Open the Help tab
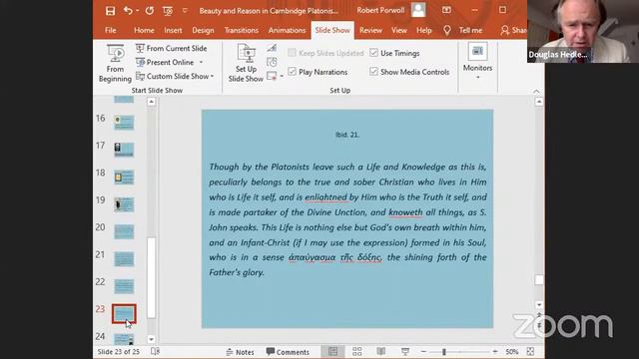Image resolution: width=639 pixels, height=359 pixels. (423, 30)
